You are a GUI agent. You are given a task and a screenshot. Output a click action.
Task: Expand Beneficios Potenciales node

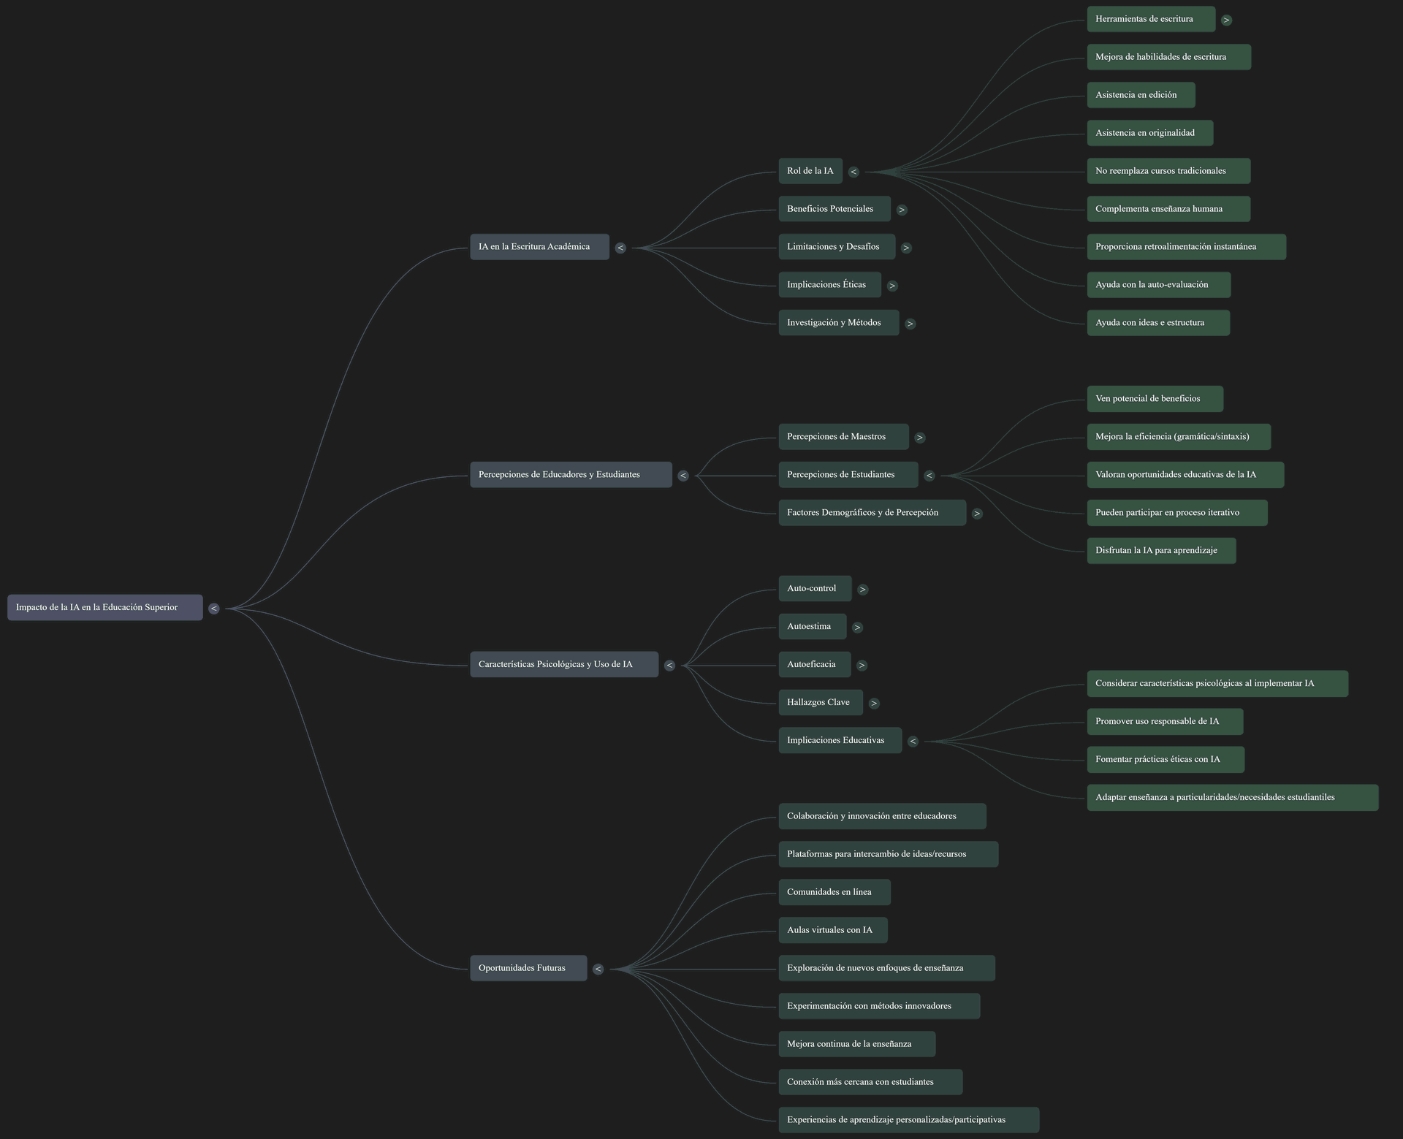[x=902, y=210]
